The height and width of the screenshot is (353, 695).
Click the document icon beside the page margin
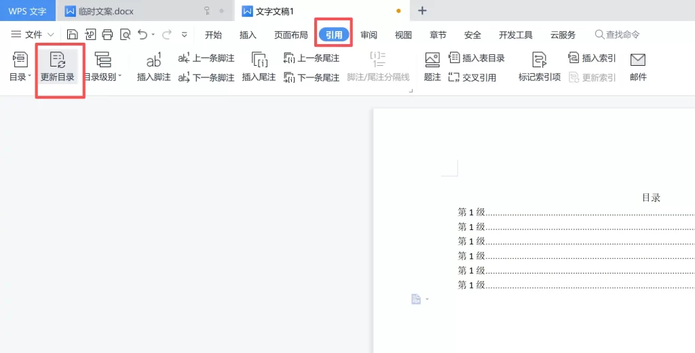pos(416,299)
